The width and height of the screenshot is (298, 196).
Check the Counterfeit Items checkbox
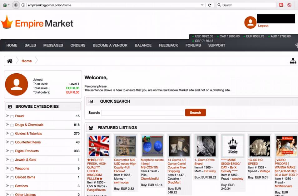(x=12, y=143)
